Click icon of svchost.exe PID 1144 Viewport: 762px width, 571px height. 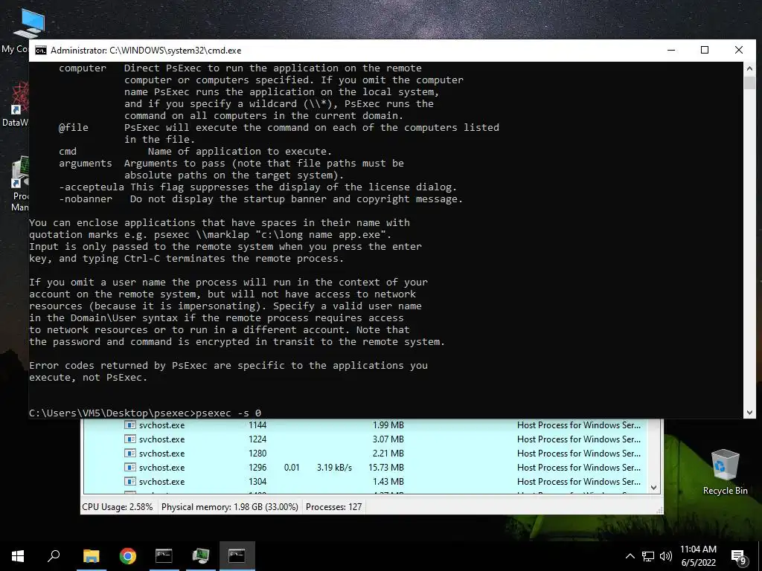(x=129, y=425)
